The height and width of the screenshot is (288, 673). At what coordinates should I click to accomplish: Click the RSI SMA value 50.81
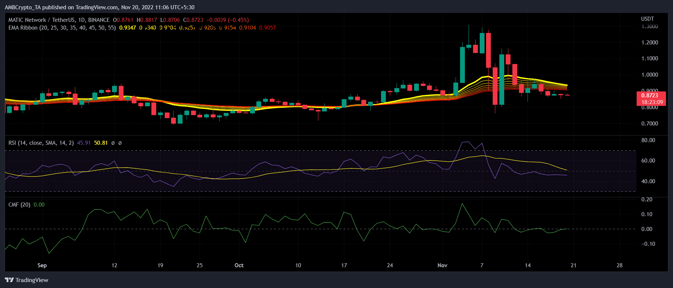[101, 143]
